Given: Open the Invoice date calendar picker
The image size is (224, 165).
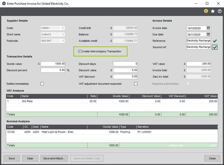Looking at the screenshot, I should coord(208,28).
